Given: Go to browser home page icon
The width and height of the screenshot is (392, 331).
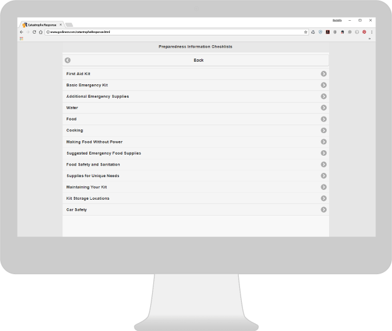Looking at the screenshot, I should click(41, 32).
